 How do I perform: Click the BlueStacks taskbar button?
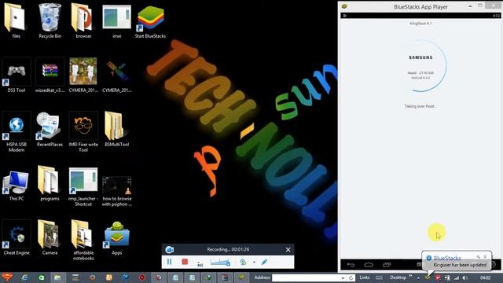[241, 277]
